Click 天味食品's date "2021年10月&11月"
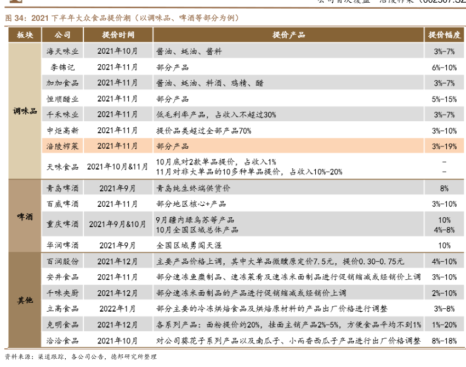This screenshot has width=466, height=367. pos(117,167)
